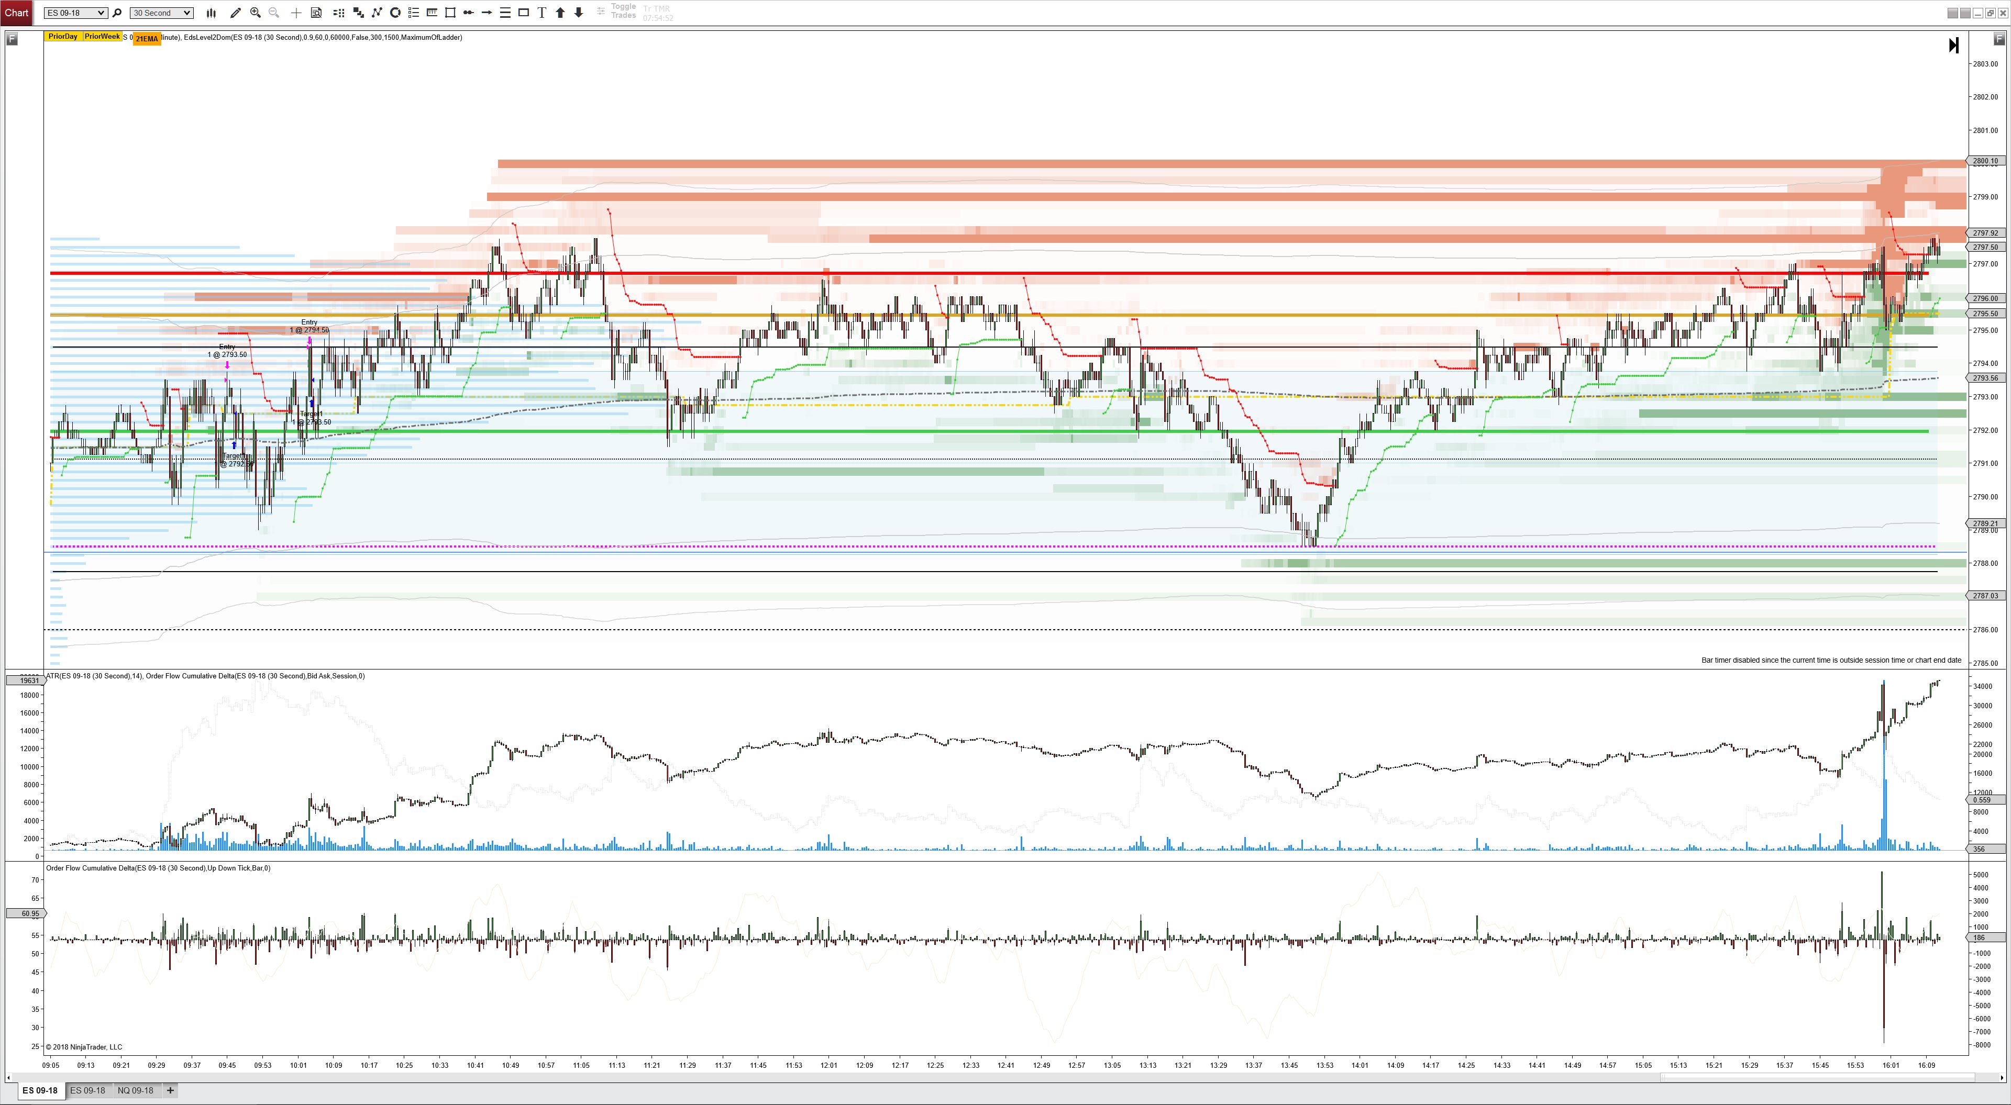Viewport: 2011px width, 1105px height.
Task: Click the 2797.92 price marker
Action: pyautogui.click(x=1985, y=232)
